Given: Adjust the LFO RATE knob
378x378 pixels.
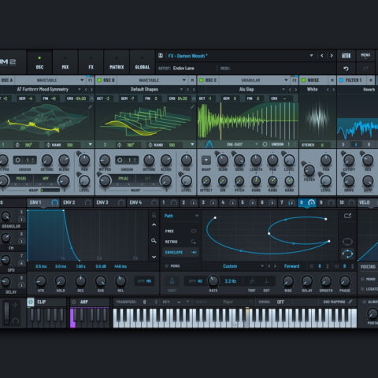Looking at the screenshot, I should 213,281.
